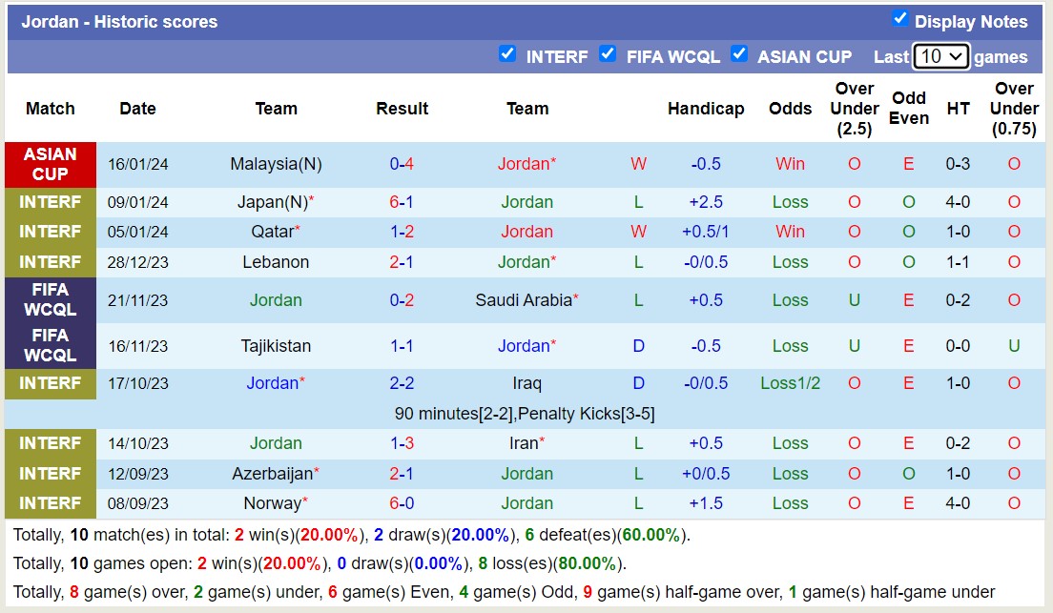Click the 0-4 result score
This screenshot has width=1053, height=613.
pos(402,163)
